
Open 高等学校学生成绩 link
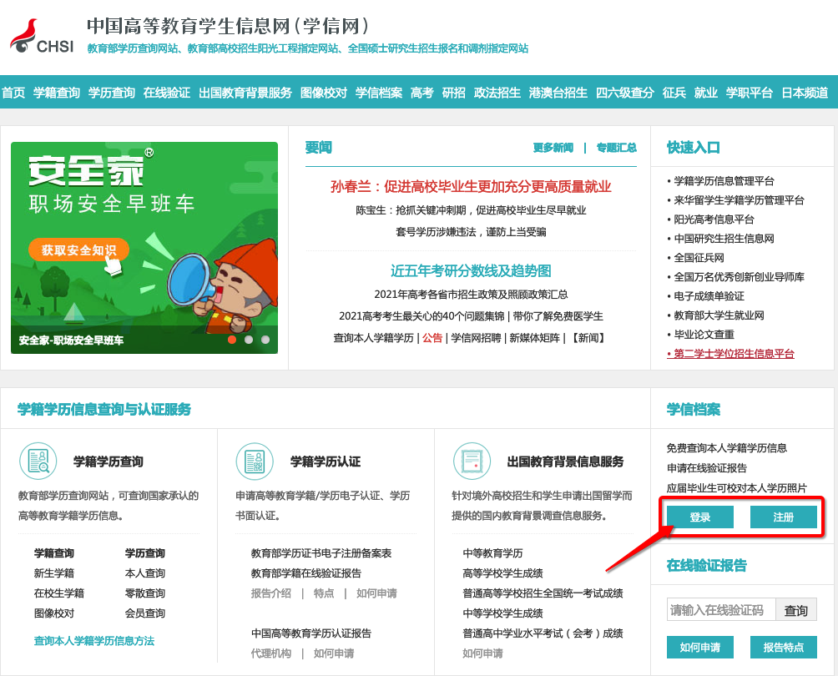(503, 573)
